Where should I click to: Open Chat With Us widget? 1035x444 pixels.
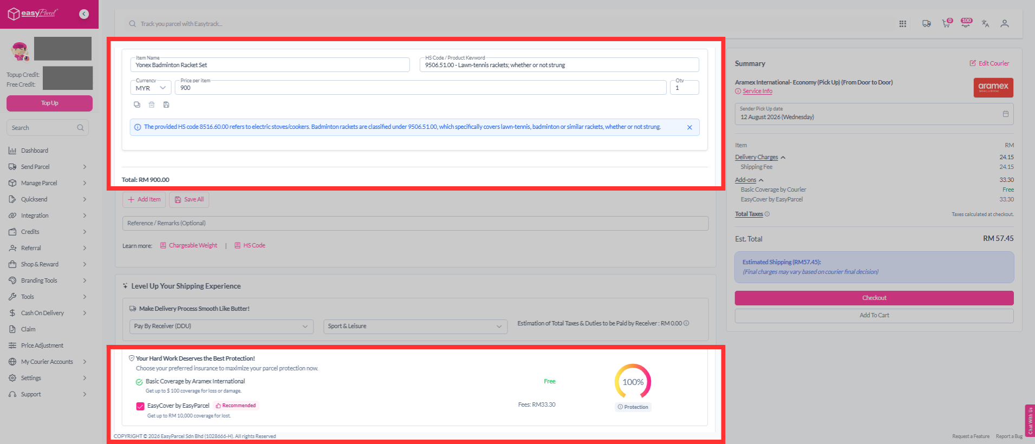(x=1030, y=420)
